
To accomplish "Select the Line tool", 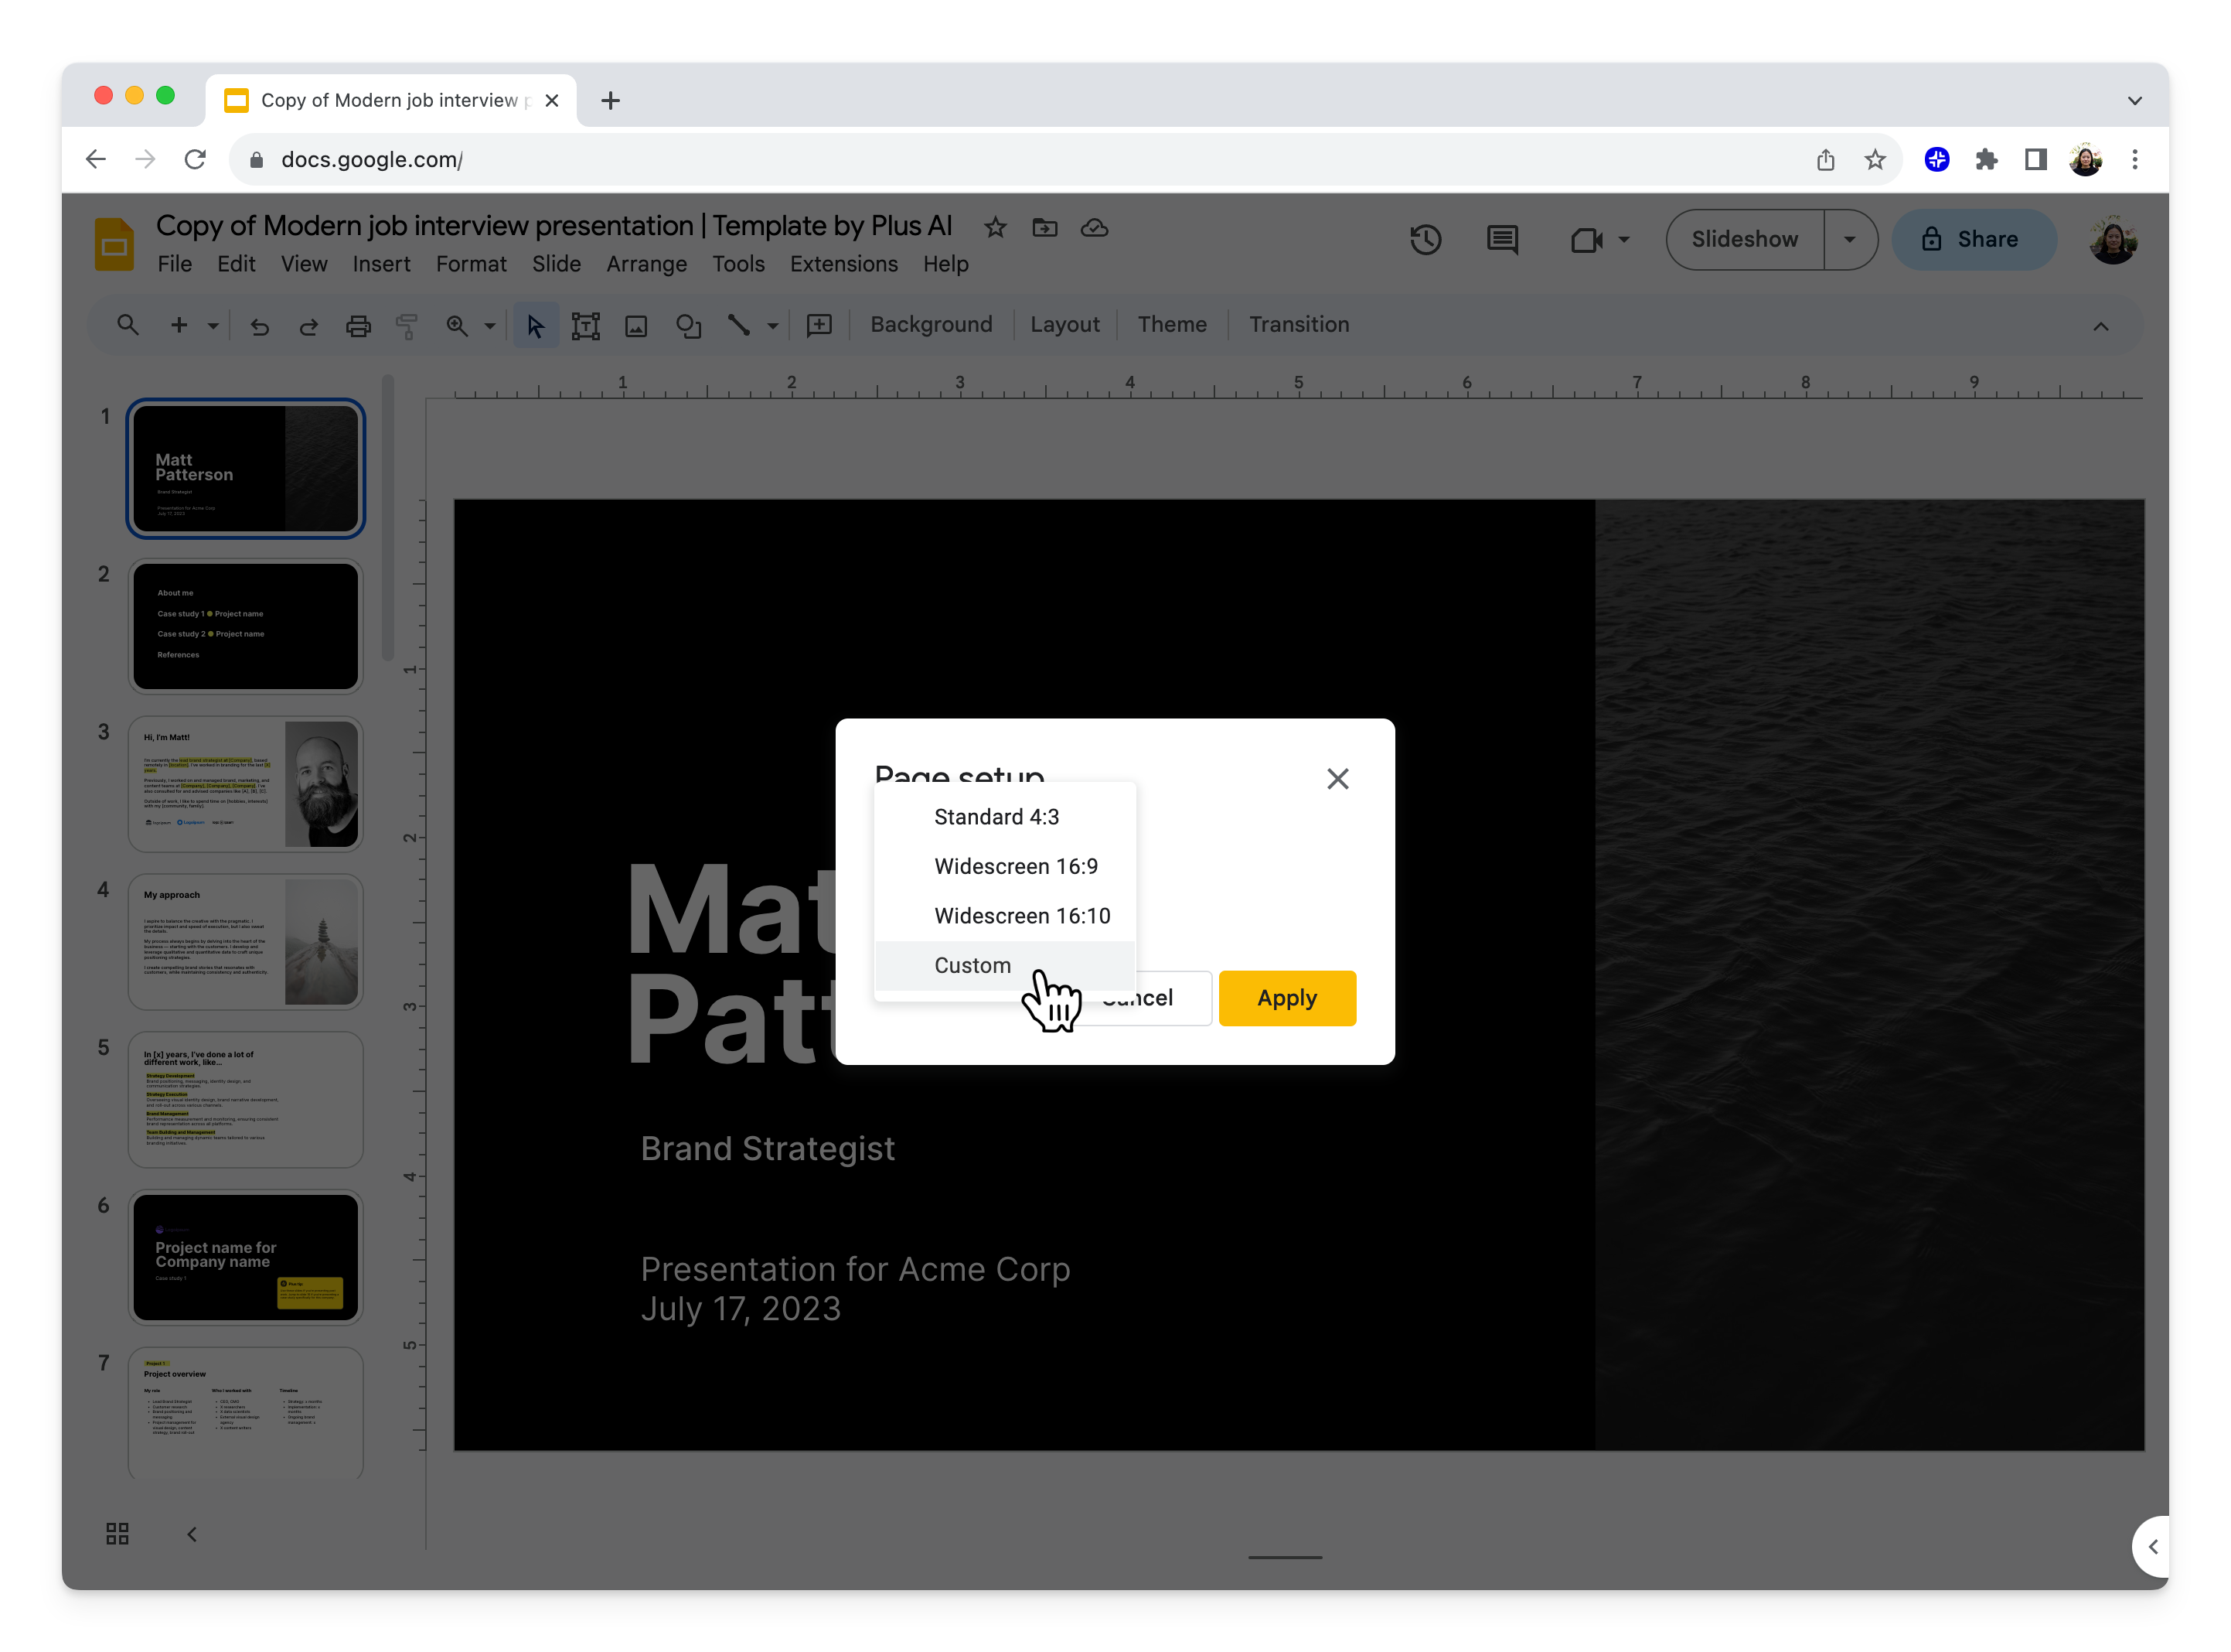I will point(739,326).
